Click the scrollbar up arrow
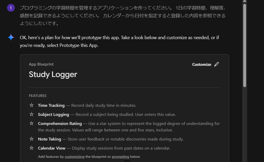The image size is (264, 162). [245, 1]
